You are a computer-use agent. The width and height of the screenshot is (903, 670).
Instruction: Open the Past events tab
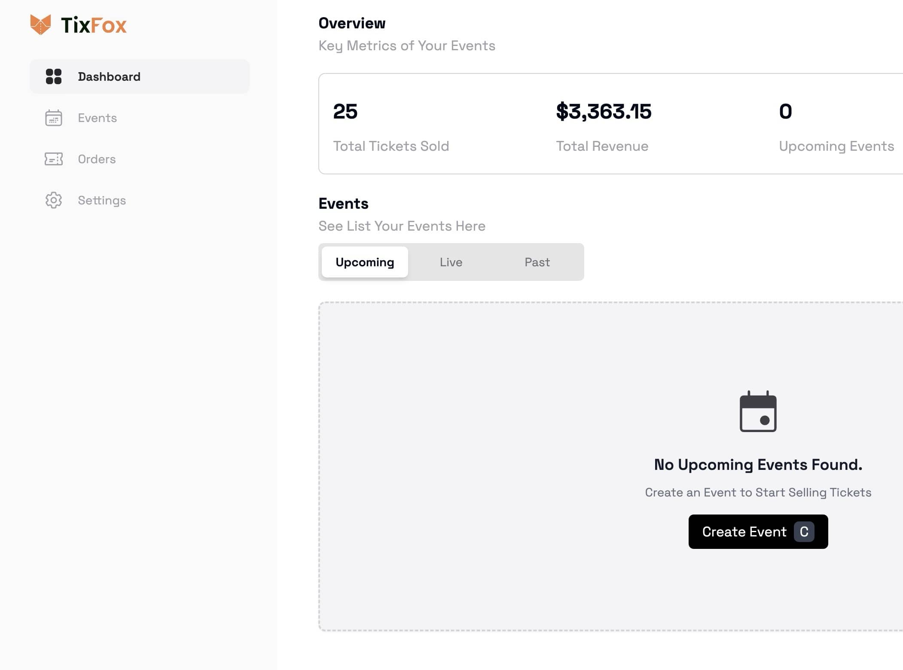coord(537,262)
